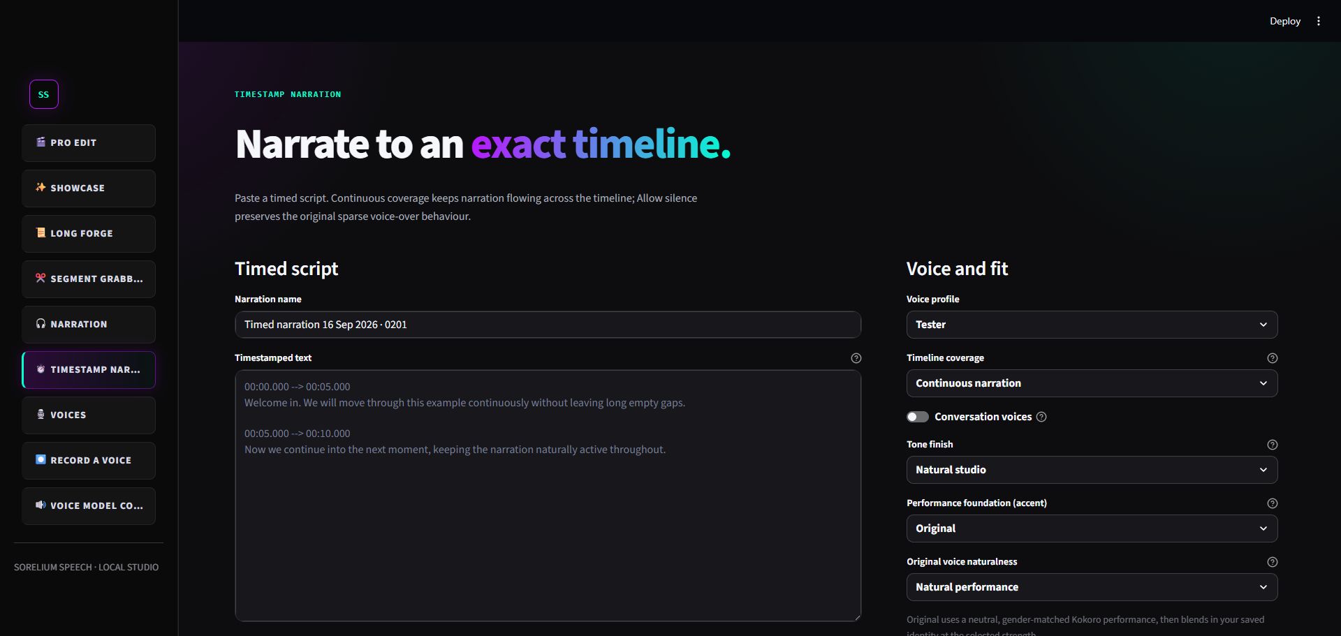Viewport: 1341px width, 636px height.
Task: Show help for Performance foundation accent
Action: 1272,503
